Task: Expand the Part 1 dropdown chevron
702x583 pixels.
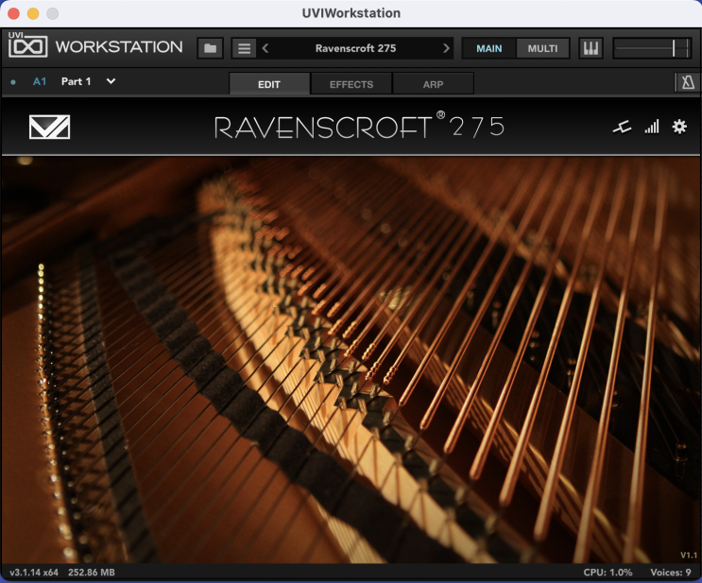Action: [111, 81]
